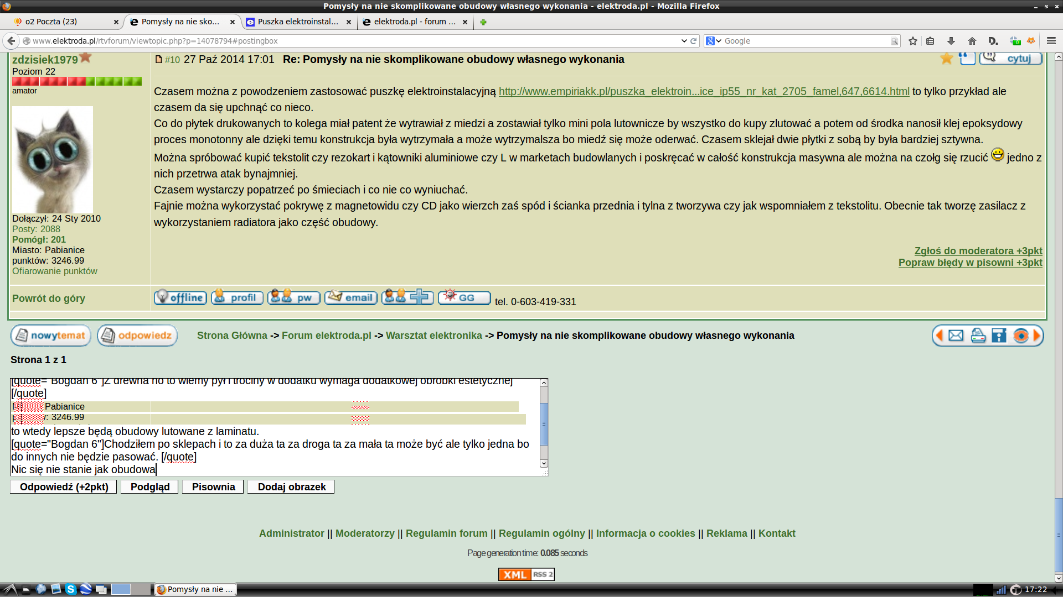Switch to the second grey workspace in pager
Viewport: 1063px width, 597px height.
[x=141, y=589]
